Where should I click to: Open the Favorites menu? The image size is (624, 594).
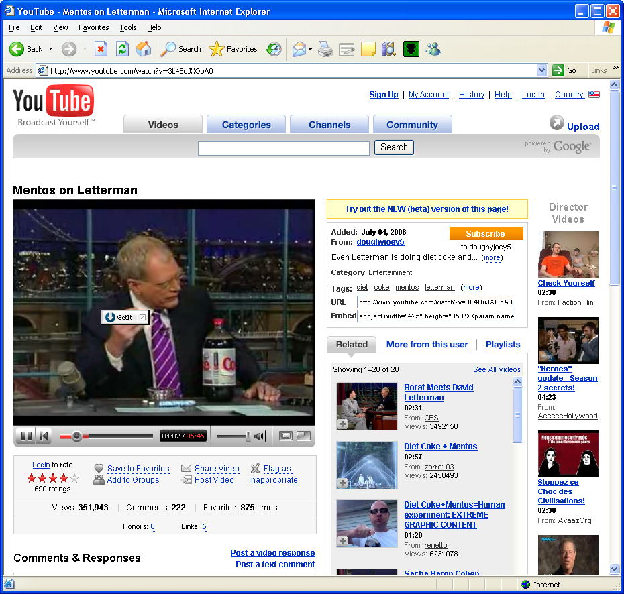93,27
